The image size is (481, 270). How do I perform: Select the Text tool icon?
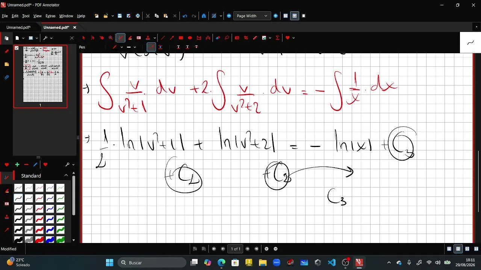[x=139, y=37]
